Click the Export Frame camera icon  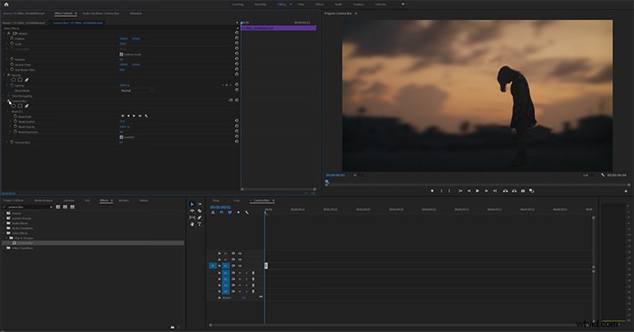pyautogui.click(x=523, y=190)
